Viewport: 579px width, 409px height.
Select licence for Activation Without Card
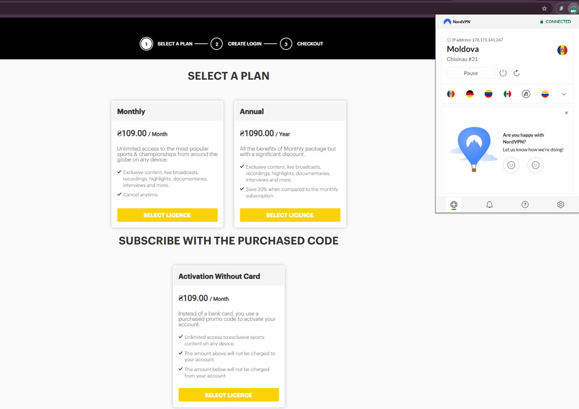click(228, 395)
